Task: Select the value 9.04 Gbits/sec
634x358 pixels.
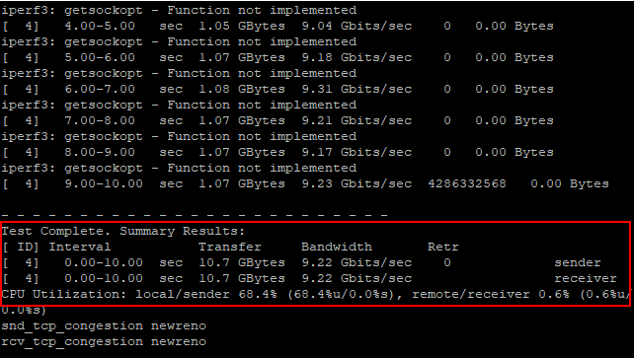Action: (x=357, y=26)
